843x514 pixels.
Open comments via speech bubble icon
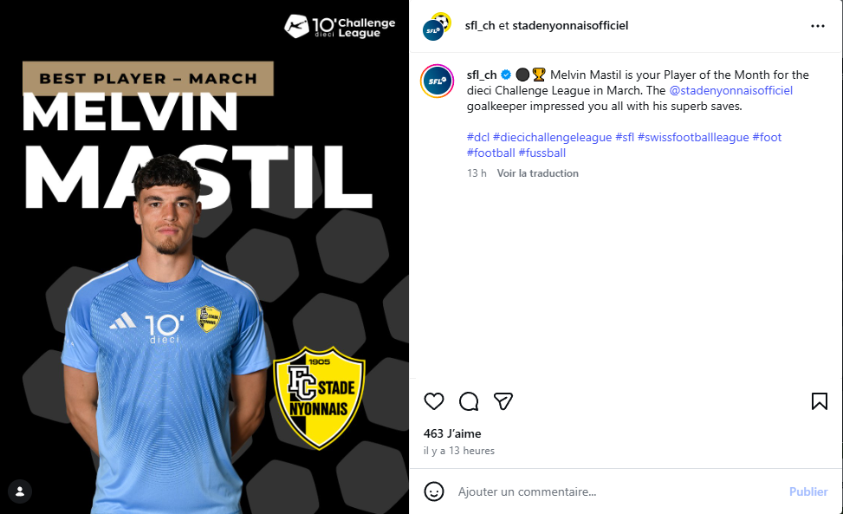pyautogui.click(x=469, y=401)
